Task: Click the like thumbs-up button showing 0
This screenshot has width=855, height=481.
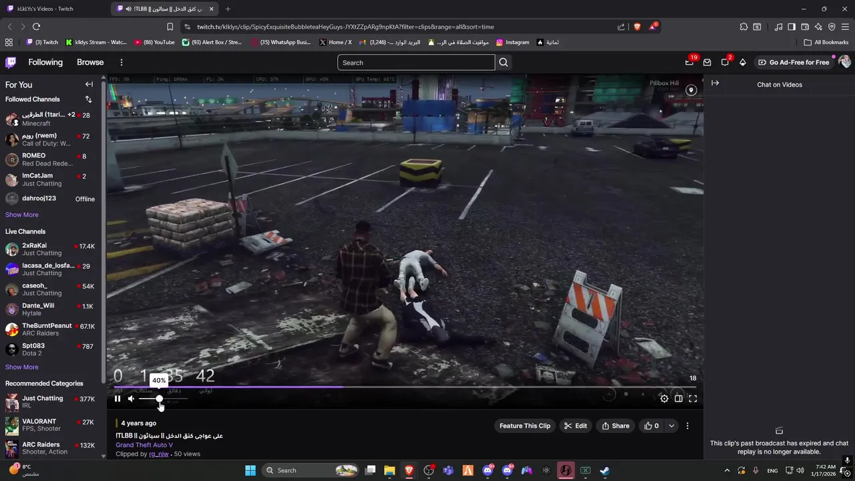Action: tap(651, 426)
